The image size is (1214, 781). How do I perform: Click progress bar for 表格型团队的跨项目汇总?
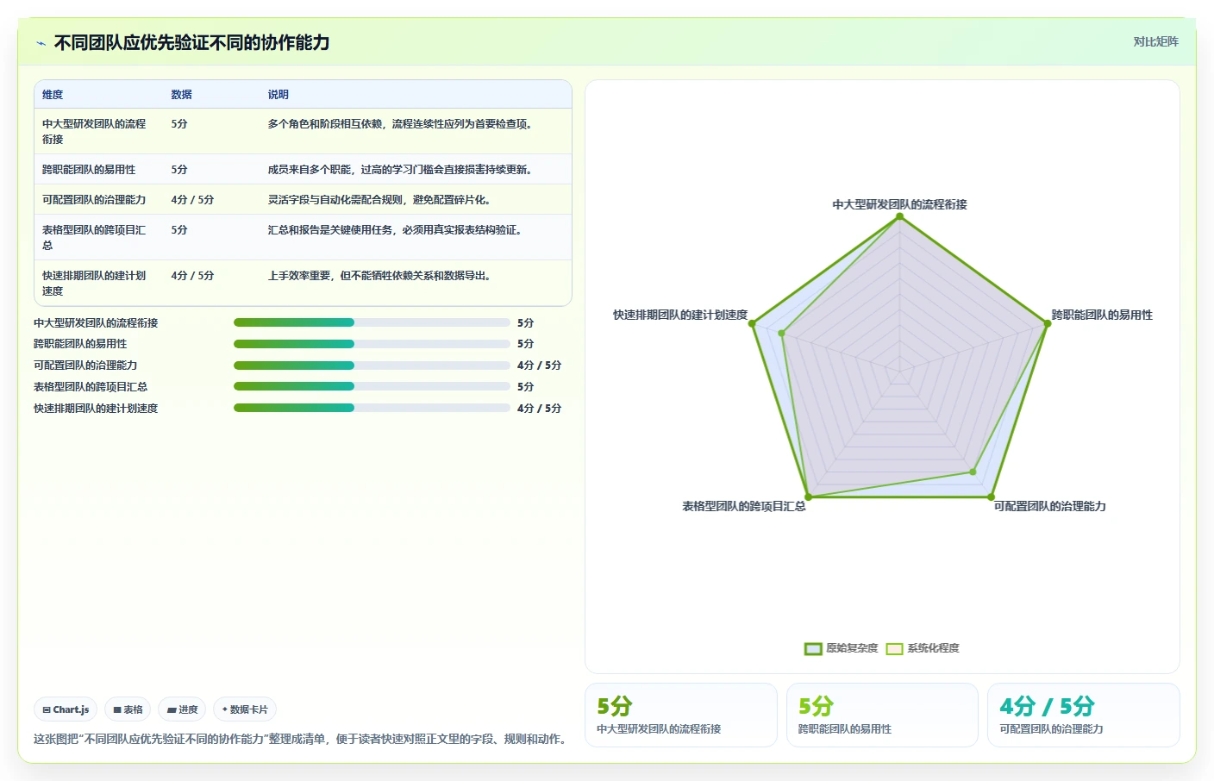click(372, 387)
